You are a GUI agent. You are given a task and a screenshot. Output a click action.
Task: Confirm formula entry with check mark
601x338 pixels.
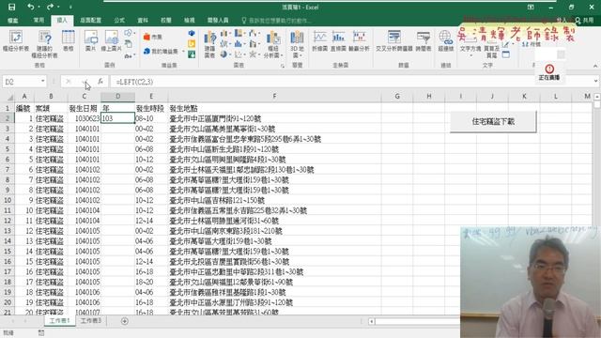coord(85,82)
